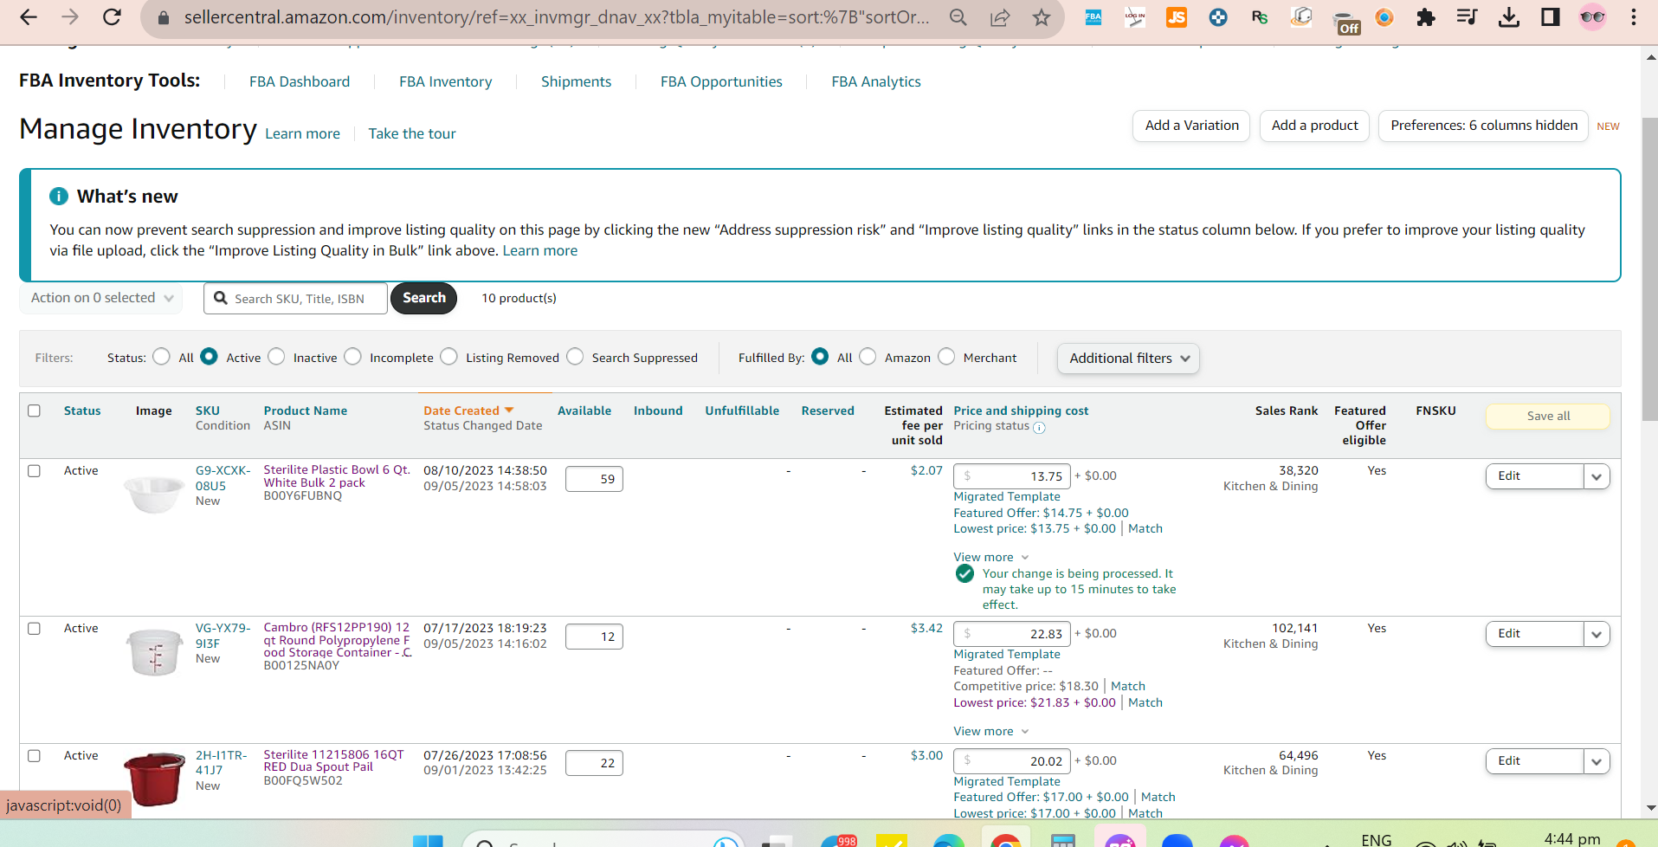Open the RS extension icon
Image resolution: width=1658 pixels, height=847 pixels.
coord(1260,17)
